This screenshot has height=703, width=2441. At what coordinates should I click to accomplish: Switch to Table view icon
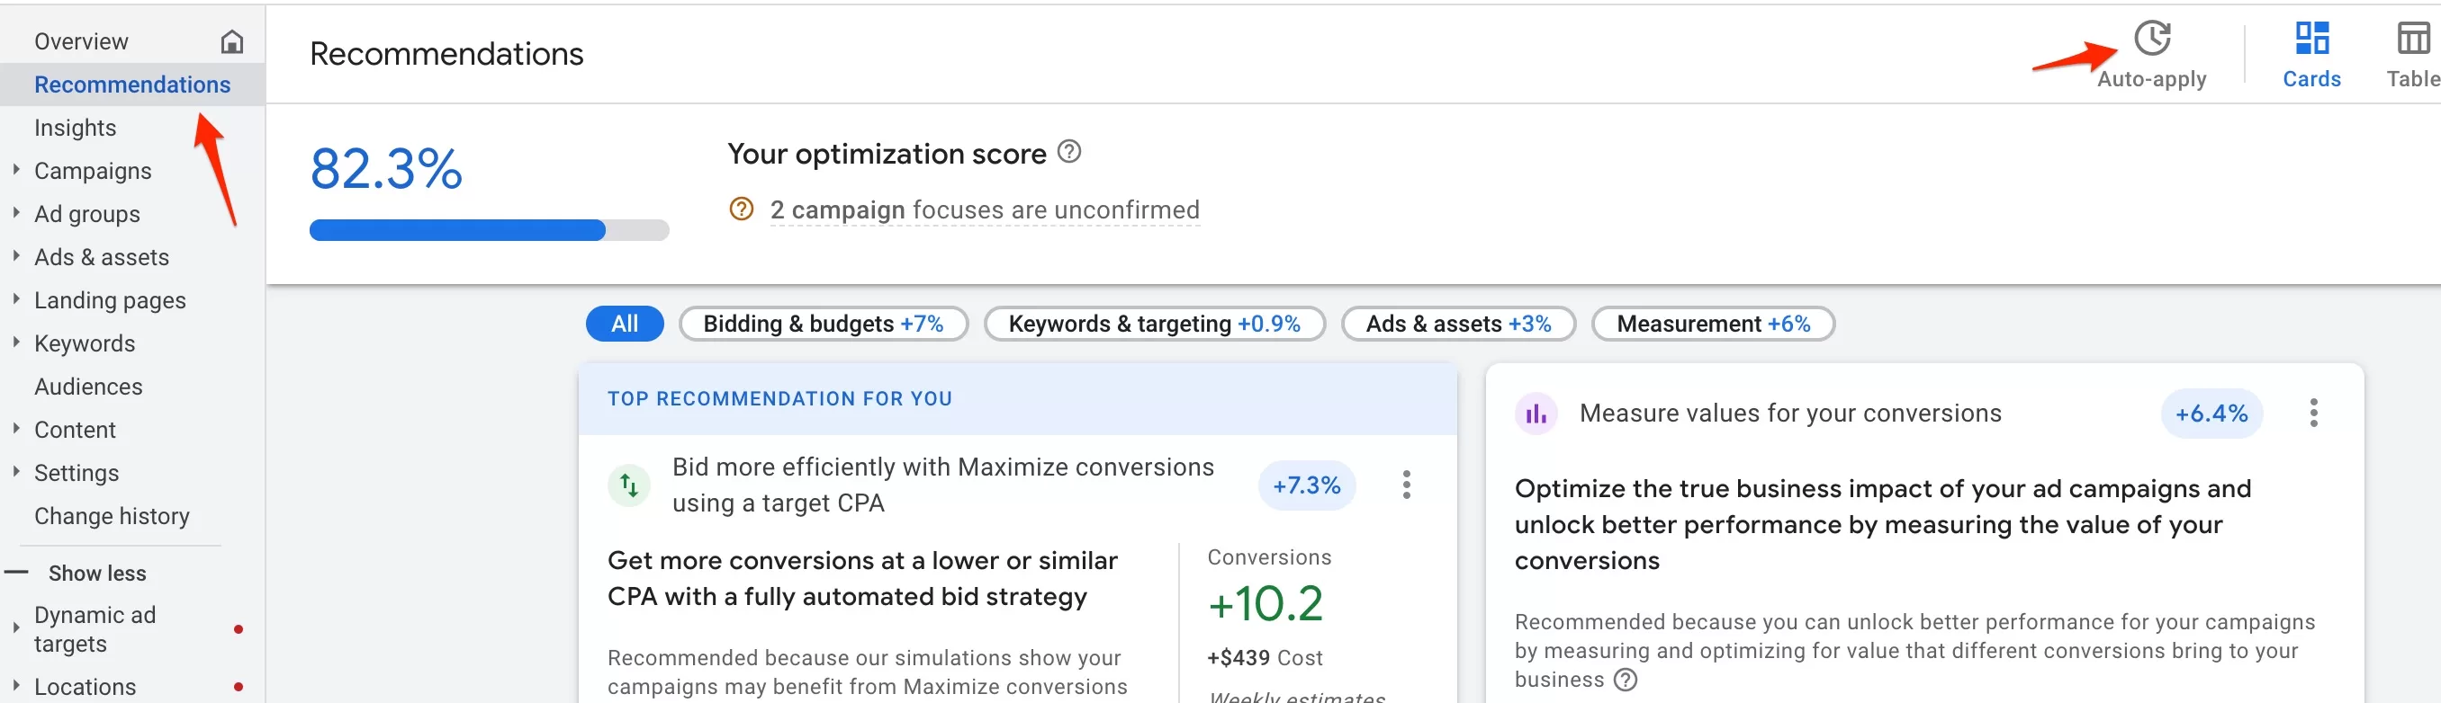tap(2412, 39)
